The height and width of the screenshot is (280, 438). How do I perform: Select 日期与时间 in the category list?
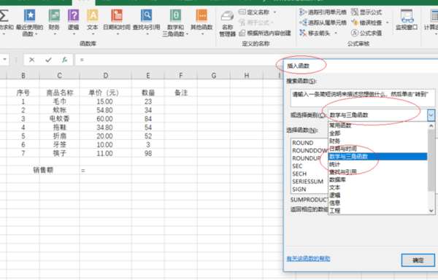(x=377, y=149)
